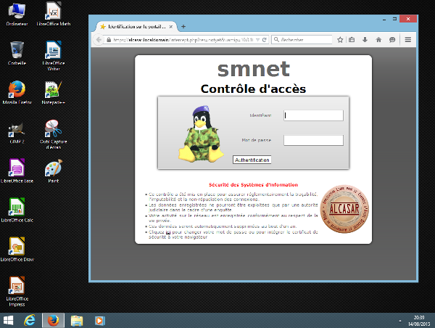
Task: Open Firefox Hello chat icon
Action: coord(392,40)
